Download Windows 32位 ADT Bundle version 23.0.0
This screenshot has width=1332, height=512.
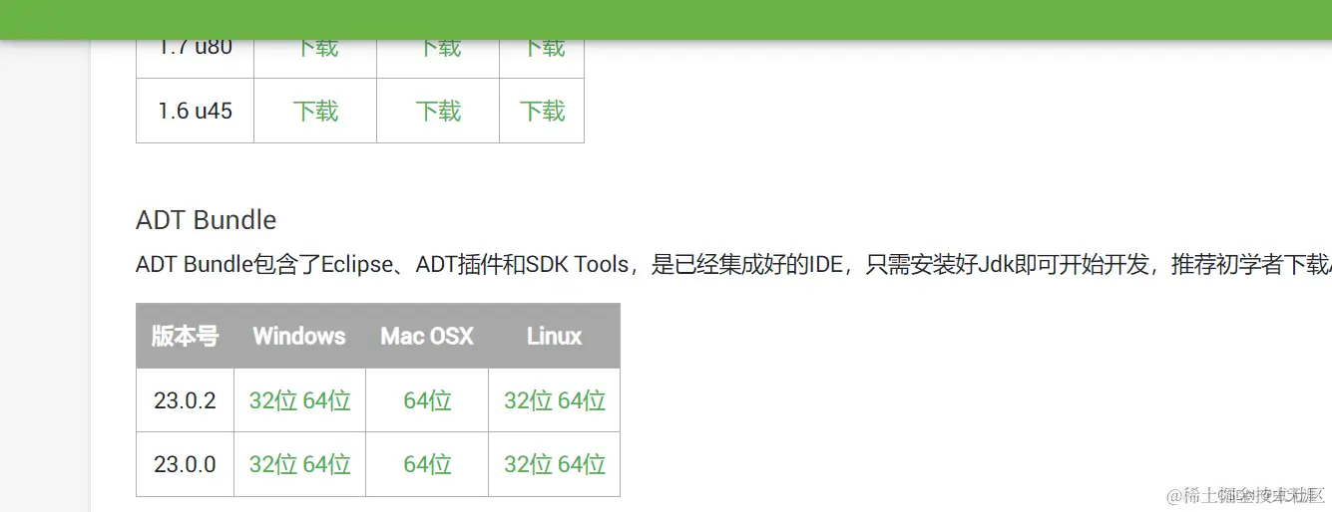(273, 464)
